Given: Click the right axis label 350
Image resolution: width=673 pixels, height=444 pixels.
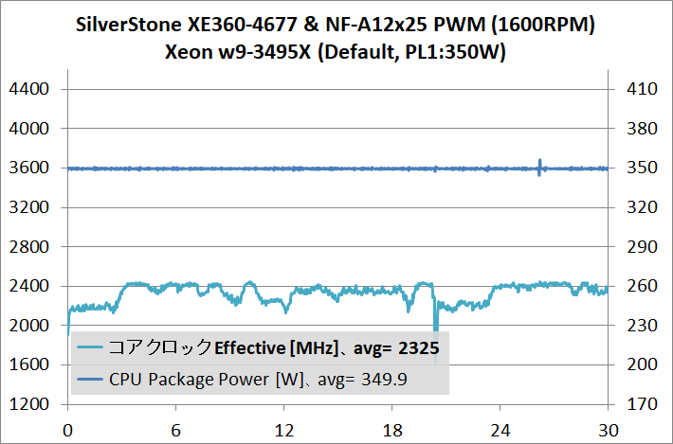Looking at the screenshot, I should click(x=642, y=168).
